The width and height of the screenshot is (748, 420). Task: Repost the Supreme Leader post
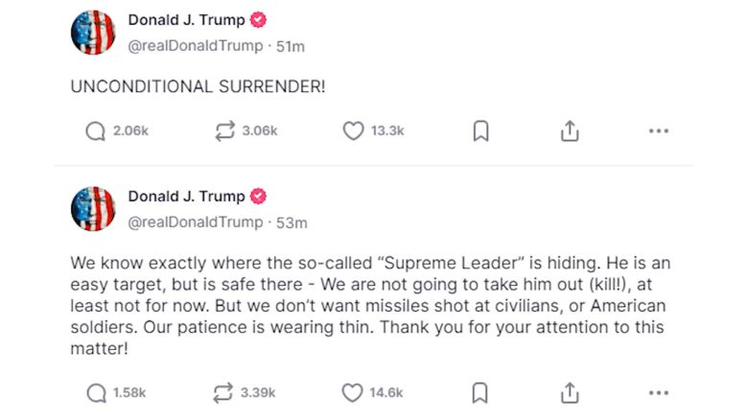click(224, 392)
